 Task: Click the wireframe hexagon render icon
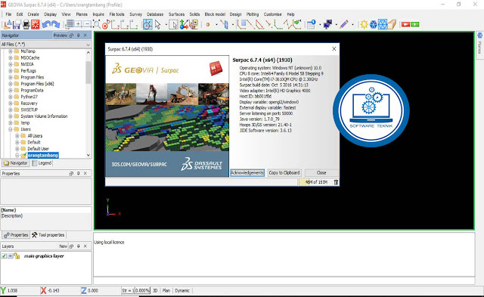coord(383,24)
